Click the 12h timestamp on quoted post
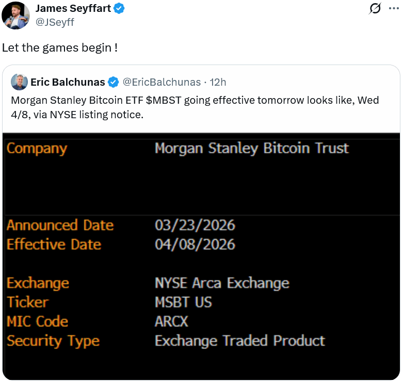Viewport: 403px width, 382px height. coord(218,82)
